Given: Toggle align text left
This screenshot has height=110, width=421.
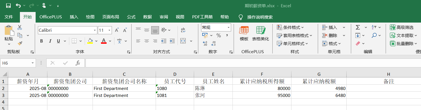Looking at the screenshot, I should [x=138, y=41].
